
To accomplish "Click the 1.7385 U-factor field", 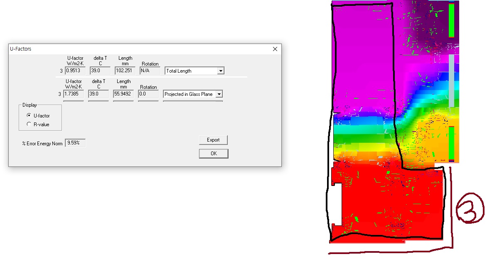I will [73, 94].
